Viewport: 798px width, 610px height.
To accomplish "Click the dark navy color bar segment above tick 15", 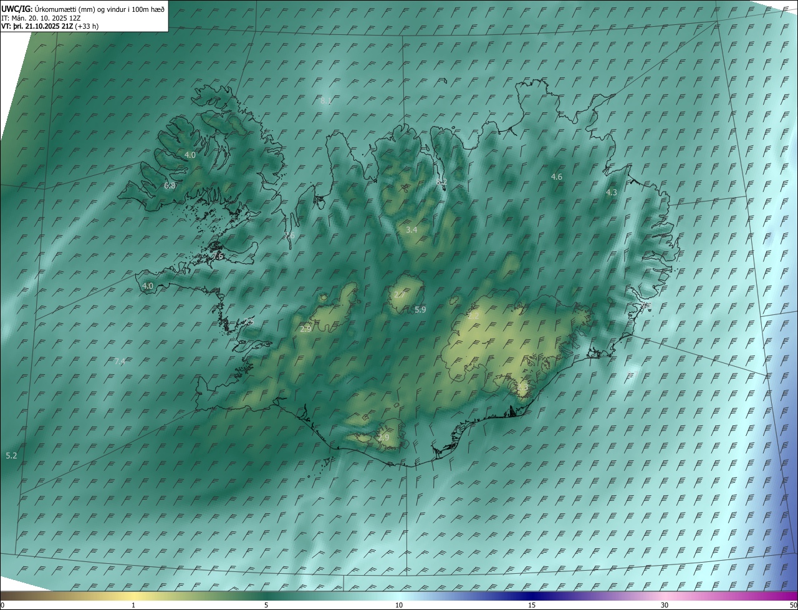I will (532, 596).
